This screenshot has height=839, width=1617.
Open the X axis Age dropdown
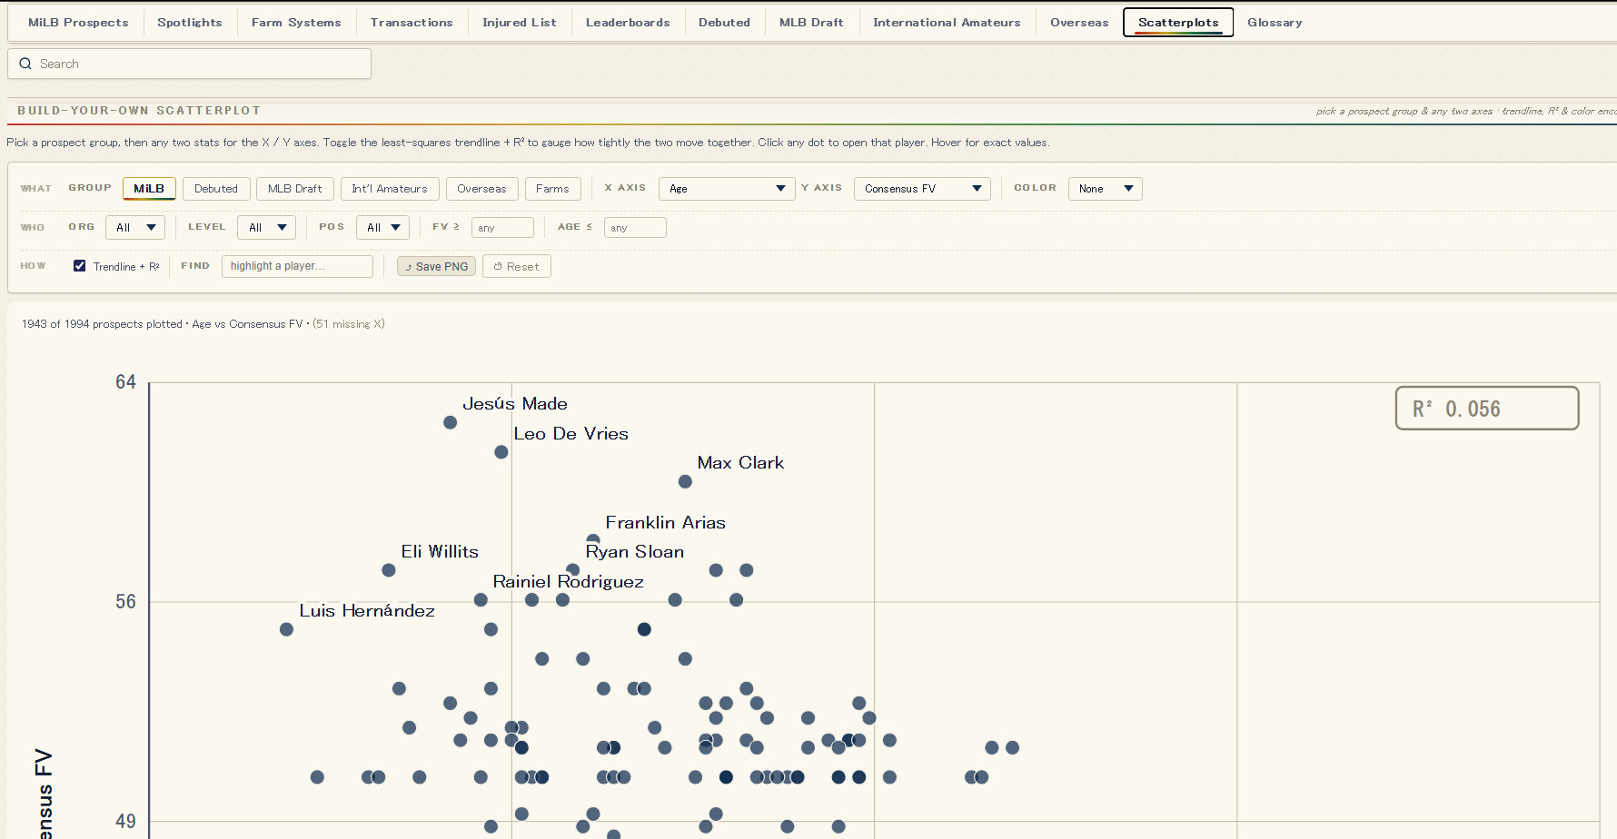point(727,189)
